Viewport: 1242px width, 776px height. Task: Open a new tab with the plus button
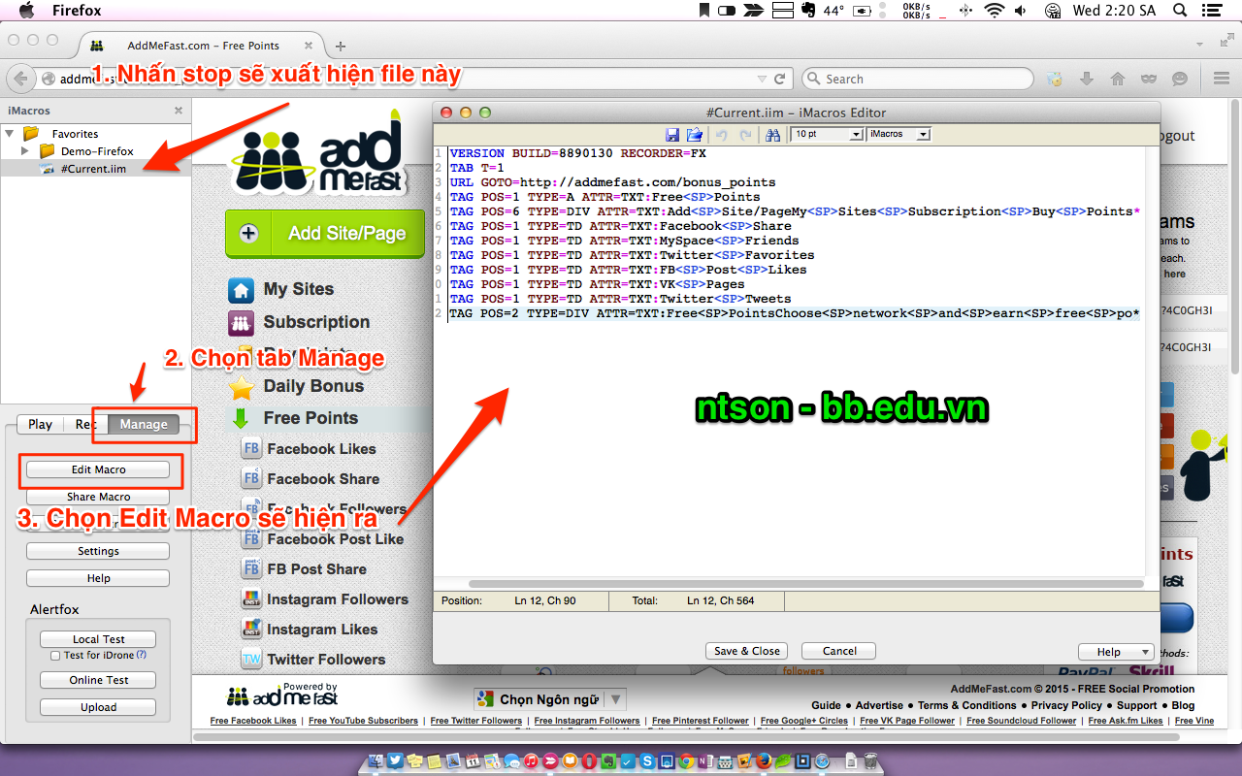341,46
